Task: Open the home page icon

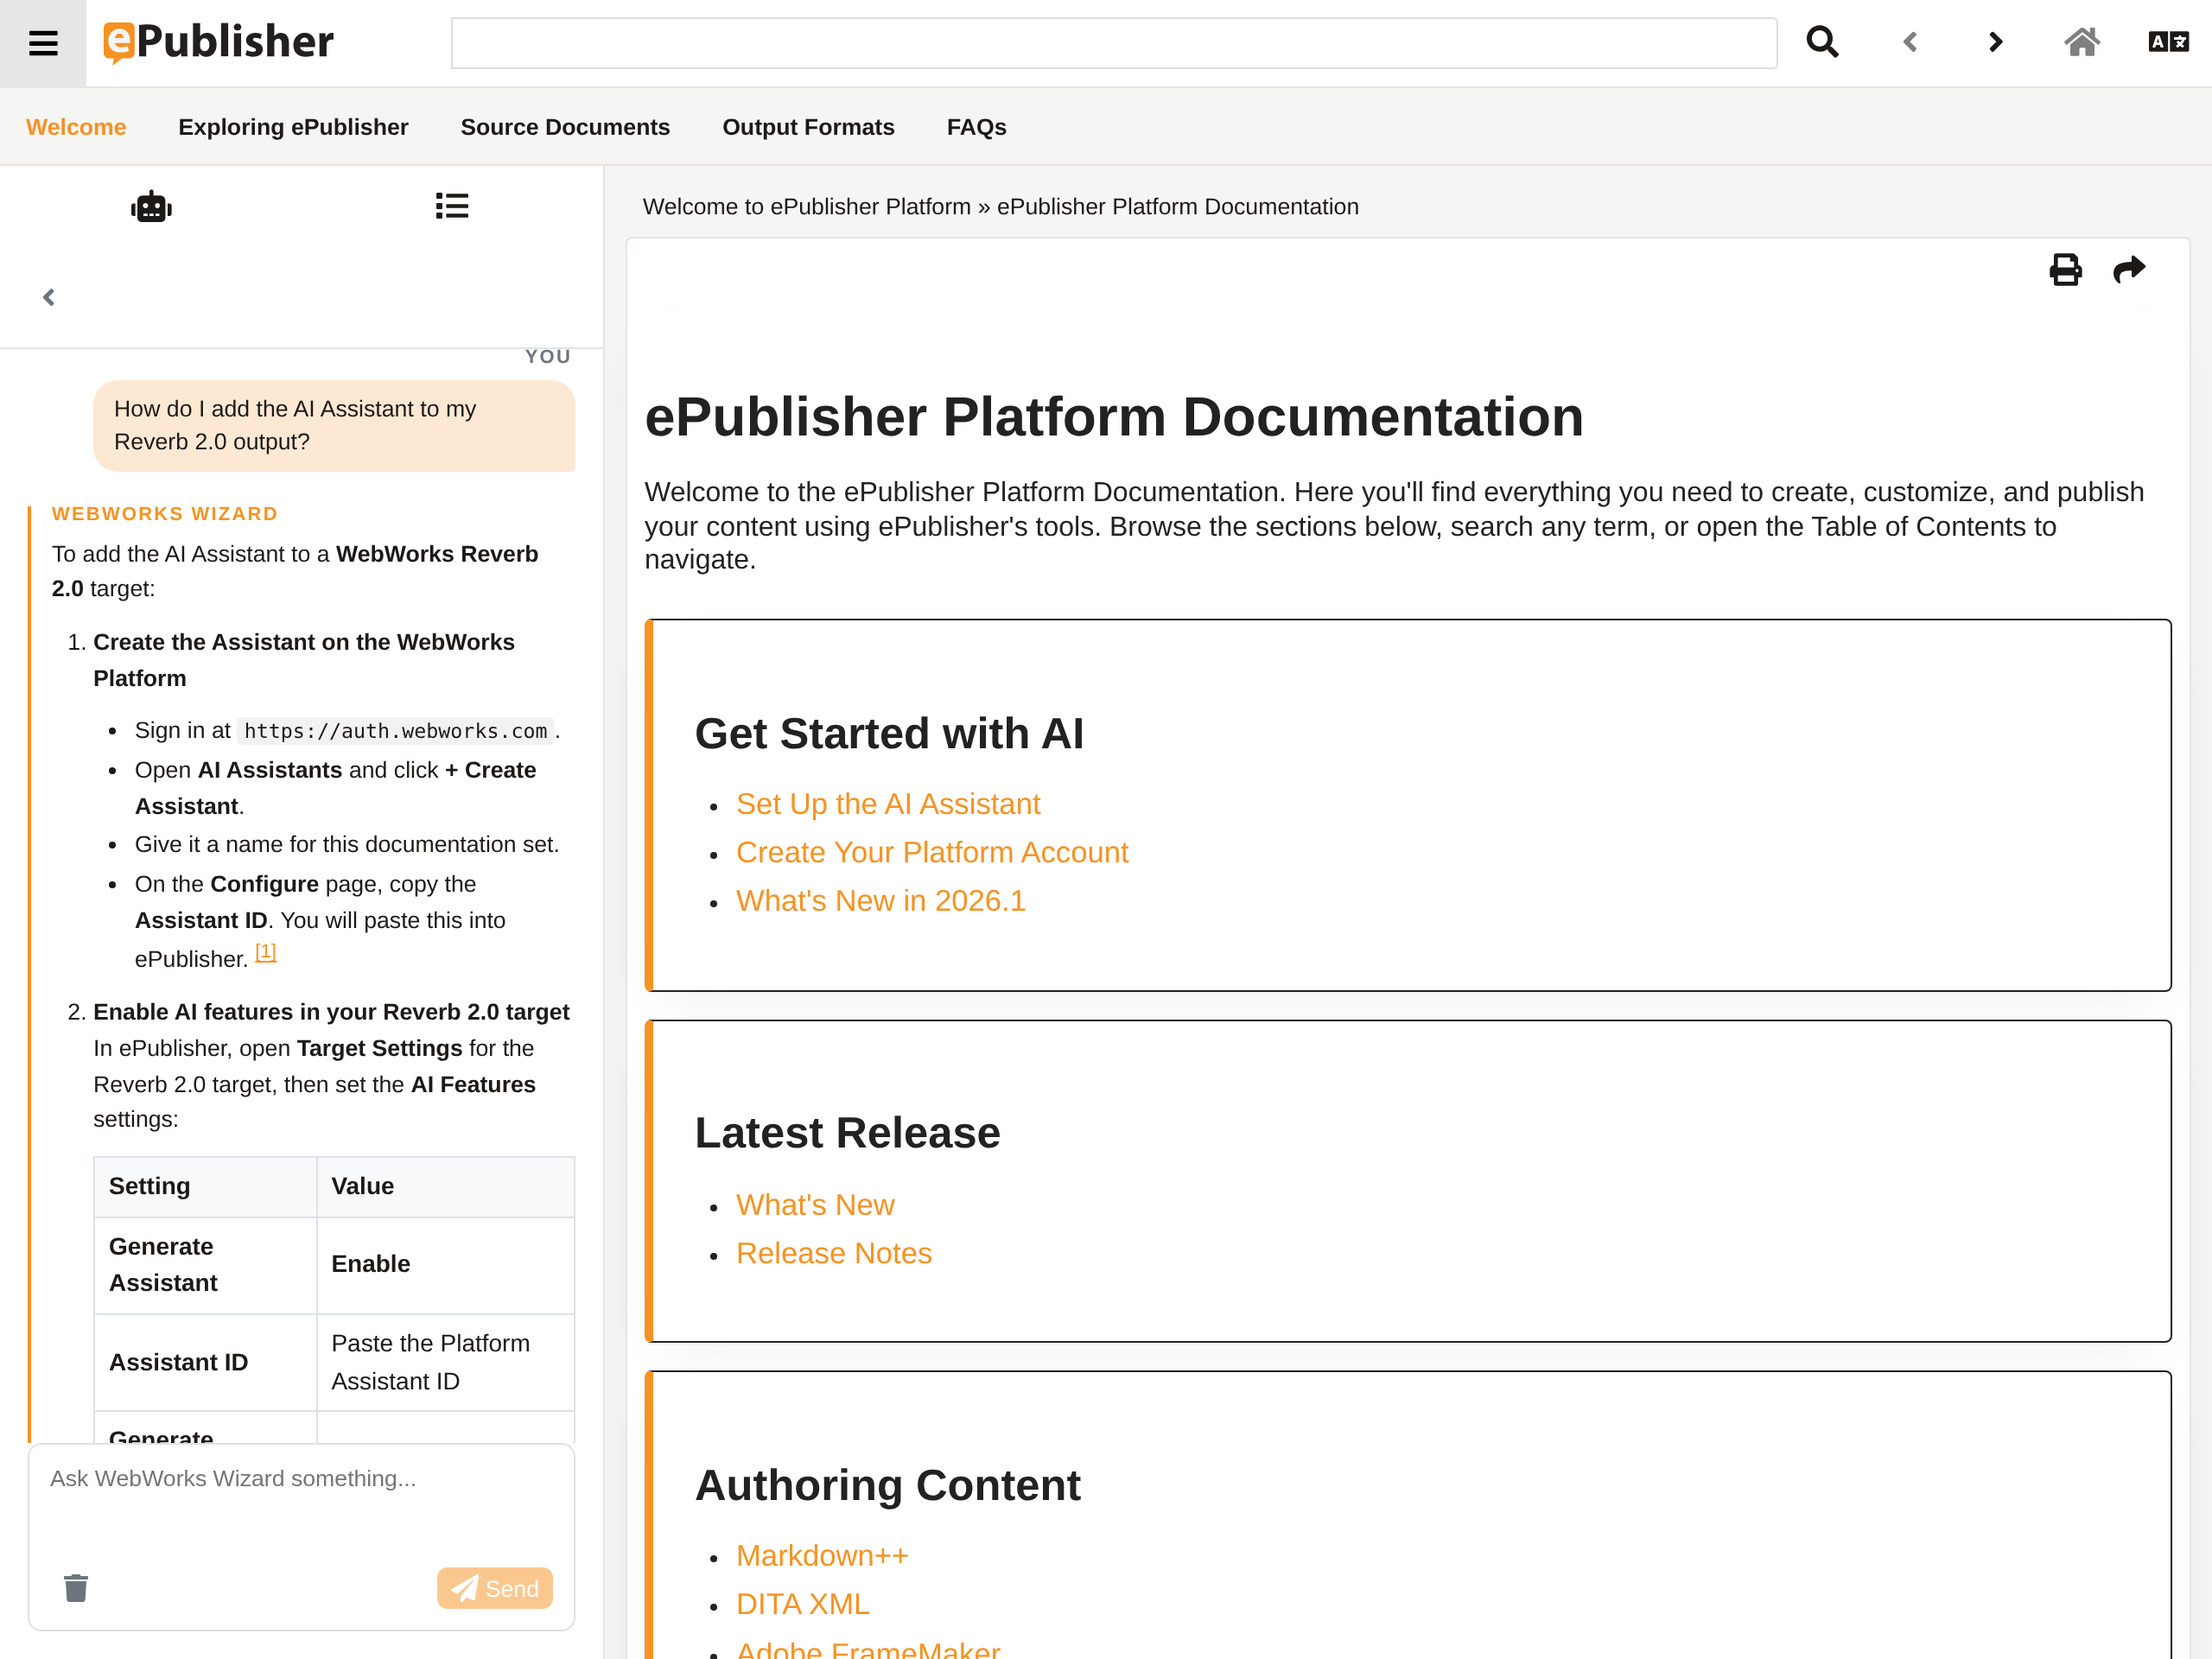Action: (x=2082, y=42)
